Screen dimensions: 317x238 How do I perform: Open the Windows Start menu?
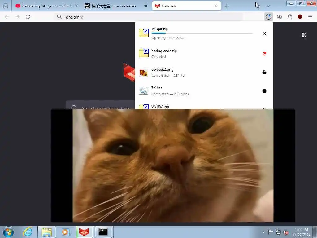[x=8, y=232]
